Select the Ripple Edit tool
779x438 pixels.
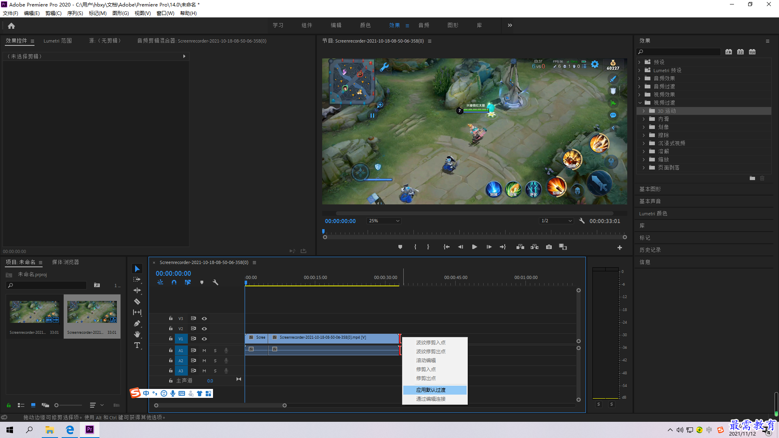pos(137,290)
